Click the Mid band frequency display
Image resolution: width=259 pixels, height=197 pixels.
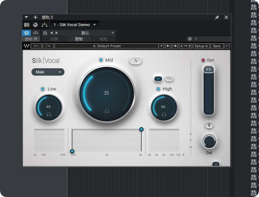[x=107, y=140]
